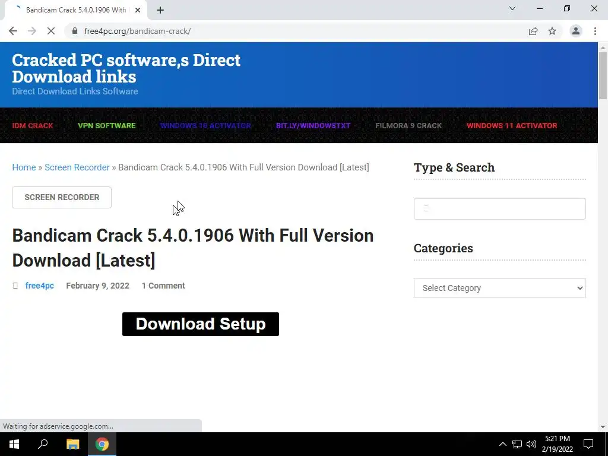The width and height of the screenshot is (608, 456).
Task: Expand the Select Category dropdown
Action: coord(500,288)
